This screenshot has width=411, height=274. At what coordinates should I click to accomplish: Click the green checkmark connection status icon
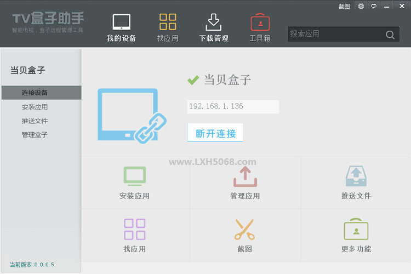(x=193, y=80)
